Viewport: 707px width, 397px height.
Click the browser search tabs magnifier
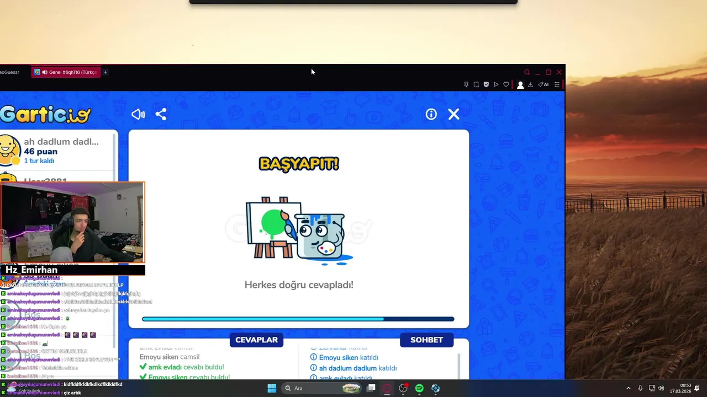[x=527, y=72]
